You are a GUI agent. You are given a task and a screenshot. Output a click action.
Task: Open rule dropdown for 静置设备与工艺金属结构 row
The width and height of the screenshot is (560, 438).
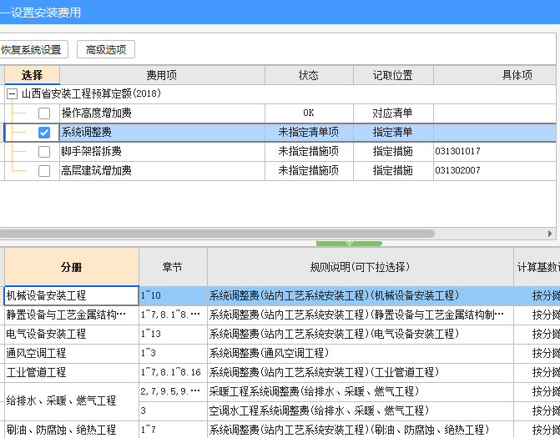coord(361,315)
